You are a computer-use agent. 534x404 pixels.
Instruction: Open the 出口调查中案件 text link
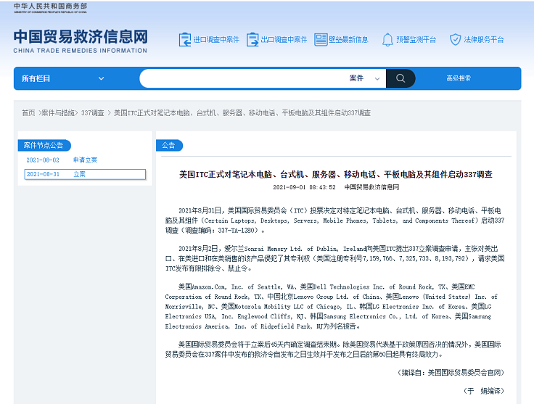click(x=284, y=40)
